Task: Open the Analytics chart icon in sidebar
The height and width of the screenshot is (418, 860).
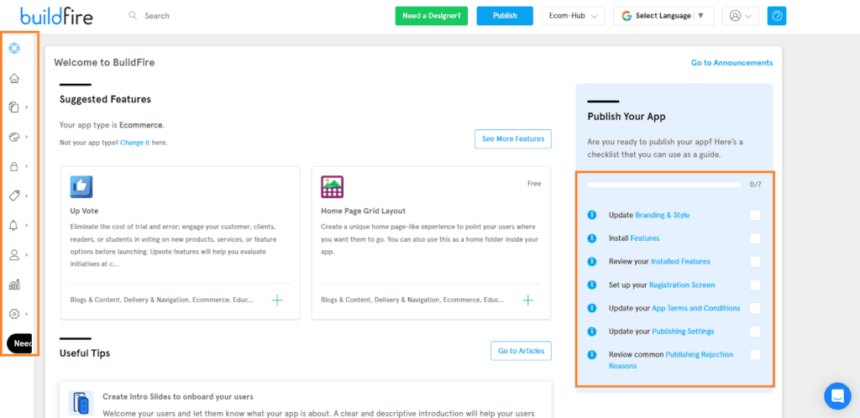Action: (14, 285)
